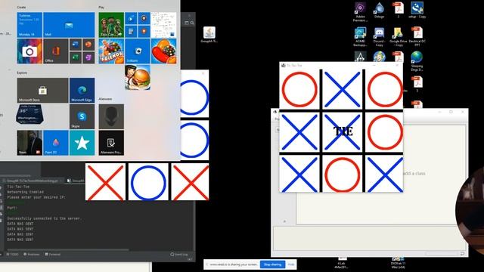Open the Alienware alien-head tile
The image size is (484, 272).
tap(111, 116)
